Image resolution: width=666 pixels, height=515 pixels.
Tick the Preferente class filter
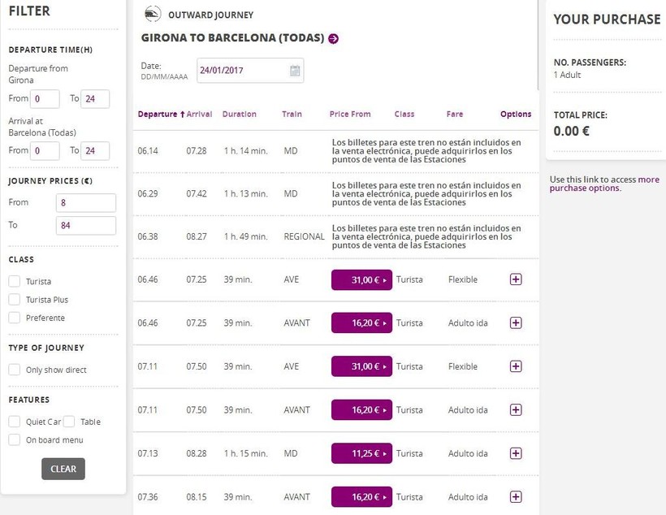(15, 318)
